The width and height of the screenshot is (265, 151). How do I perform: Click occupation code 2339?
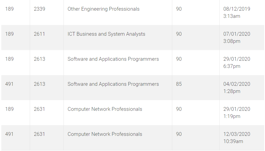[x=39, y=9]
